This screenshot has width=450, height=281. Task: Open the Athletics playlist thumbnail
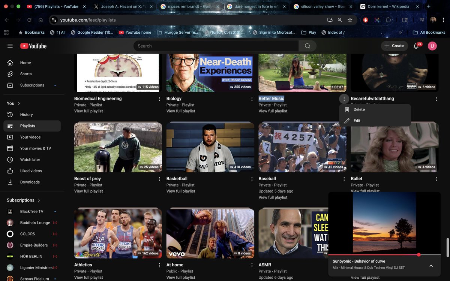pos(118,234)
